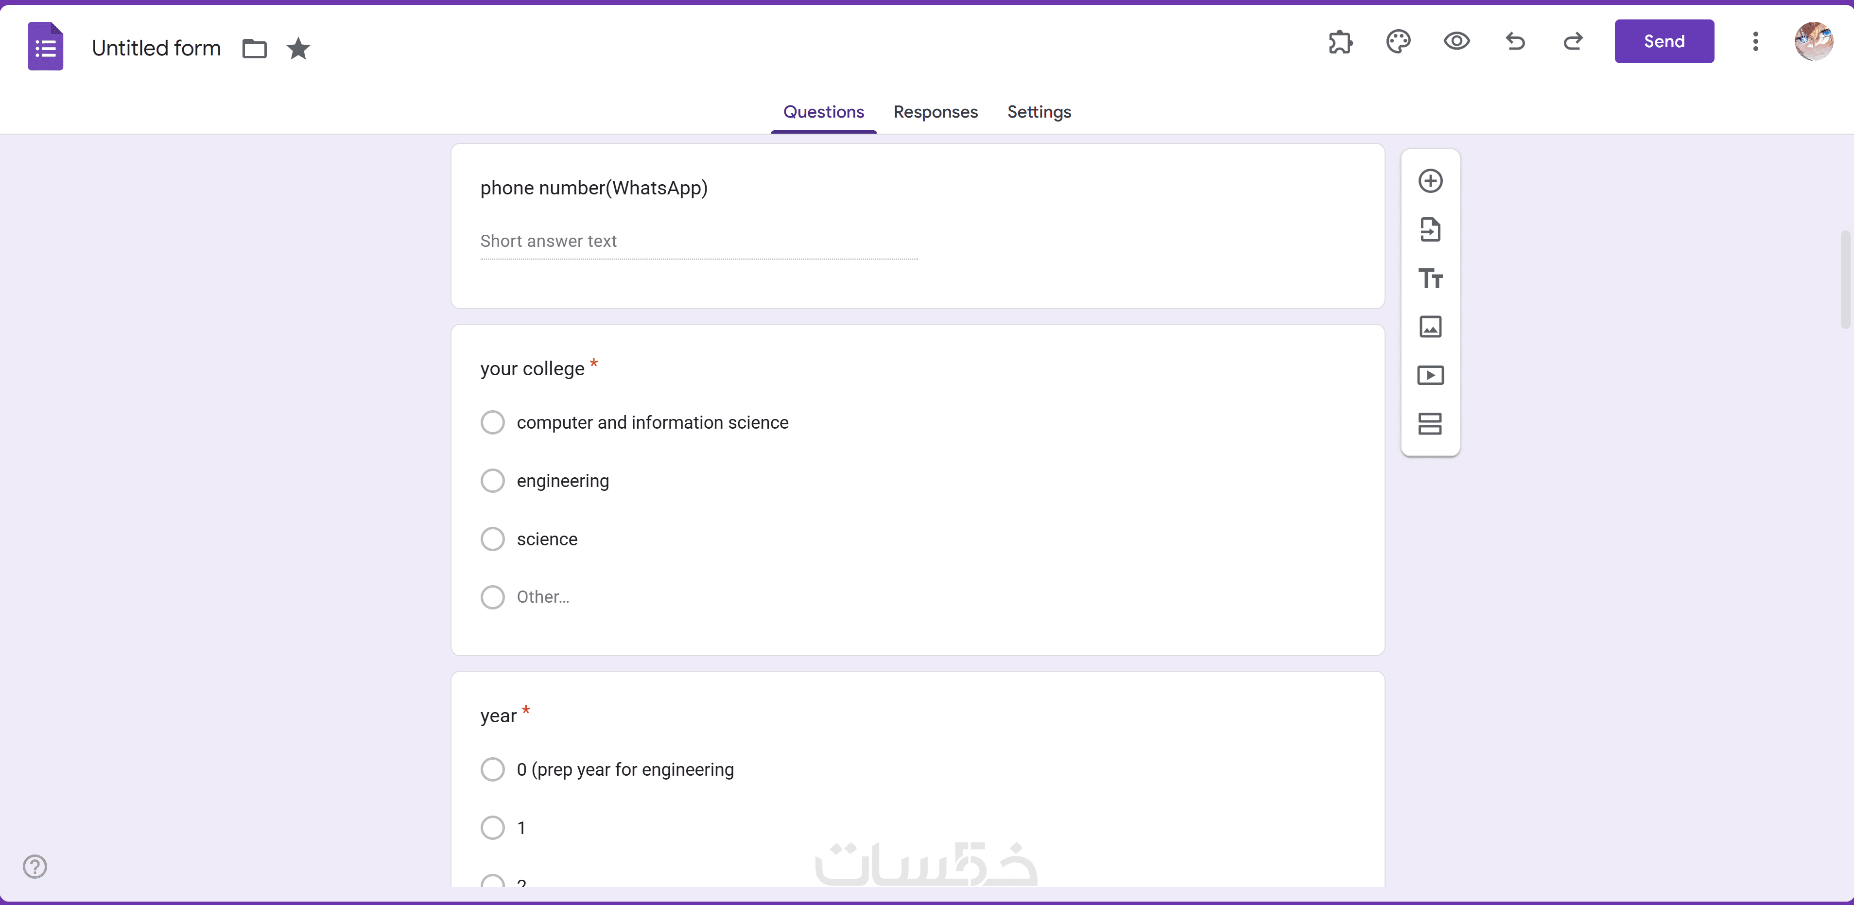
Task: Click the redo arrow icon
Action: coord(1573,42)
